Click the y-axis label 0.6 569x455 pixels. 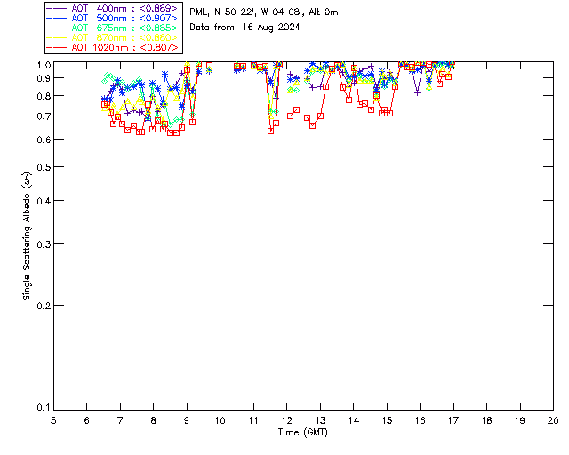tap(44, 140)
